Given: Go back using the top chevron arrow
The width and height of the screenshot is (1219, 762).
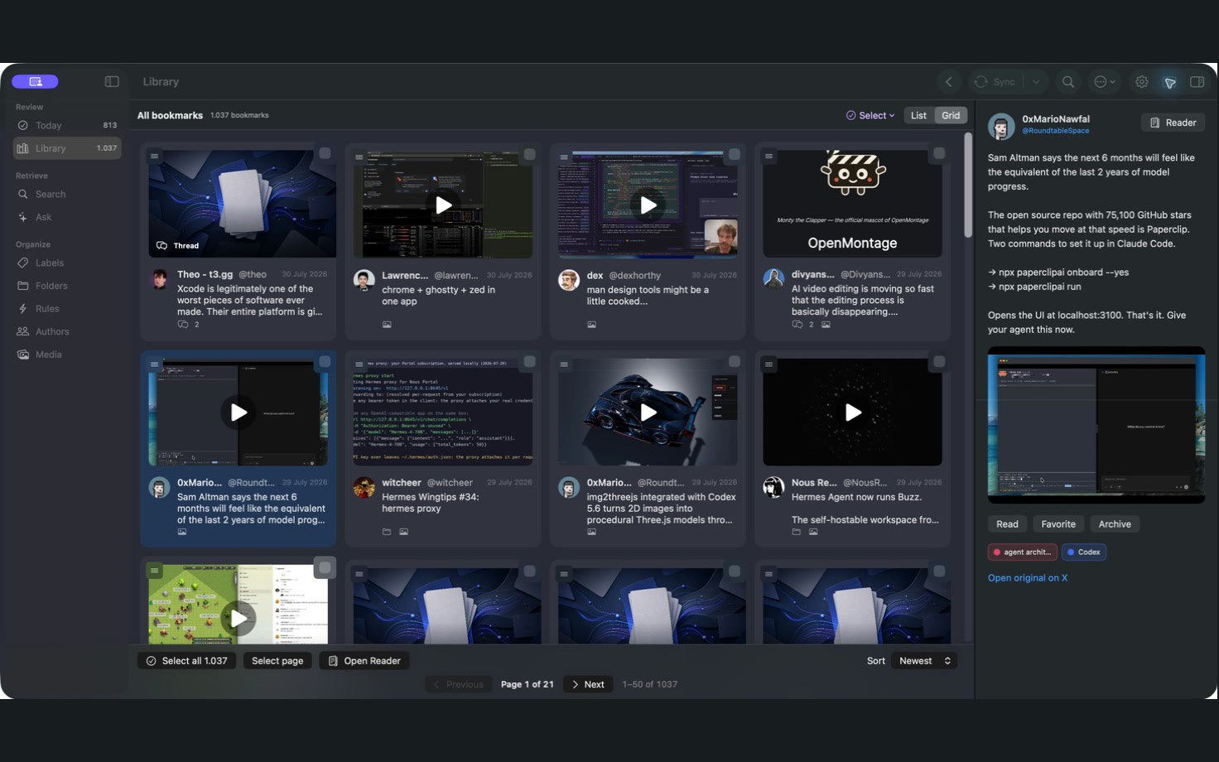Looking at the screenshot, I should (949, 82).
